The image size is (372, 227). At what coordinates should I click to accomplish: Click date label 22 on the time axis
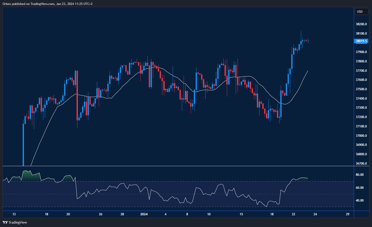point(293,214)
